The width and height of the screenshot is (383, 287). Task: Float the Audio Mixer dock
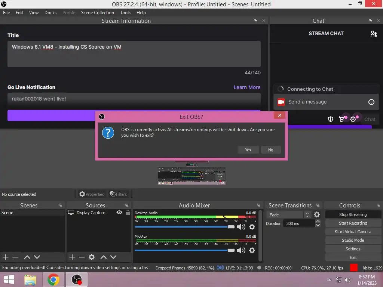point(259,205)
